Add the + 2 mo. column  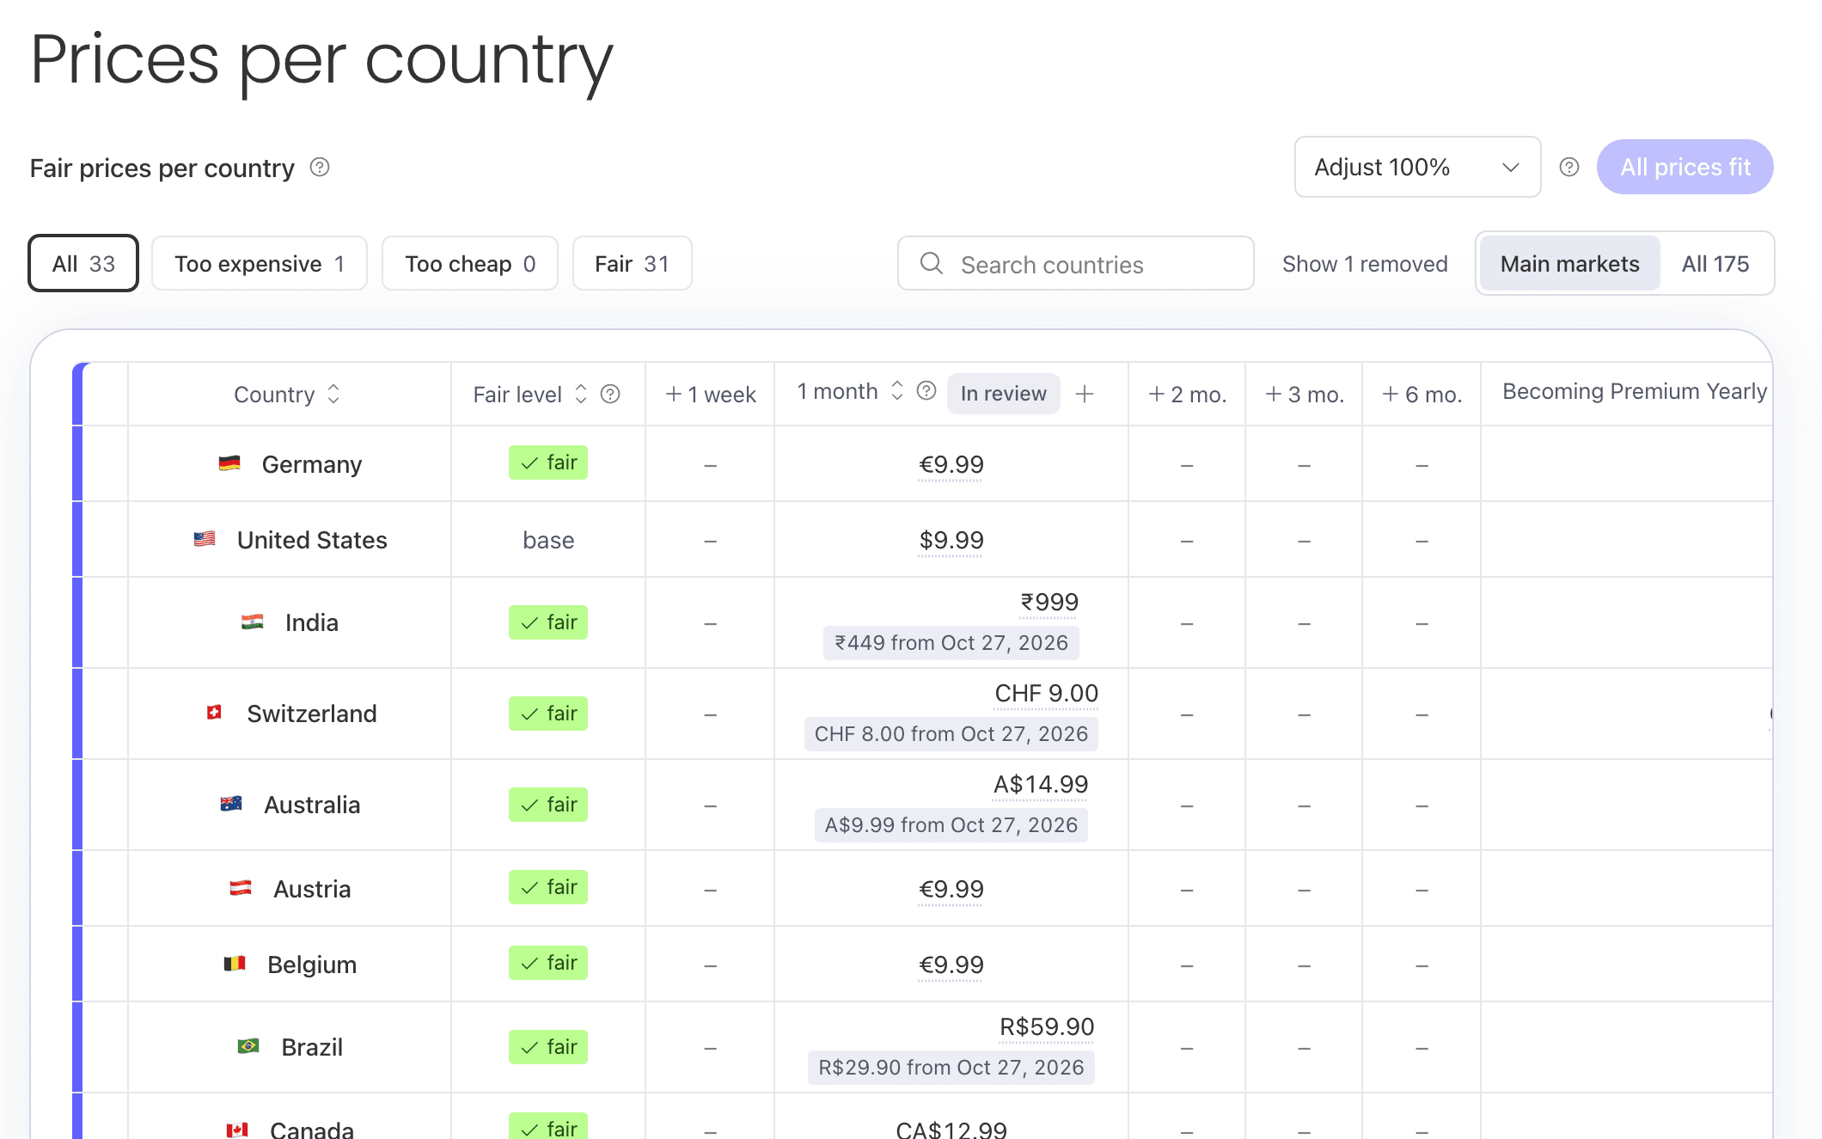pos(1187,395)
